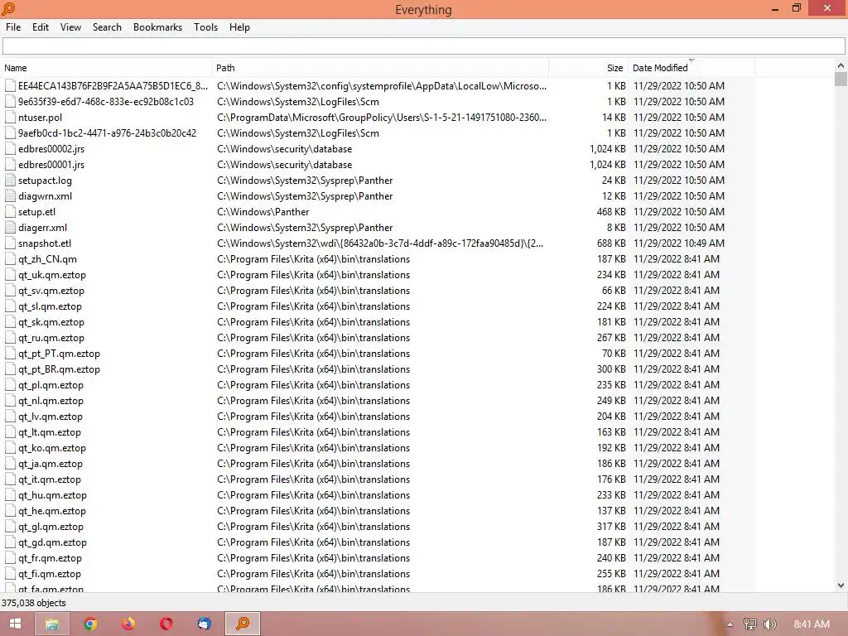Sort by the Date Modified column header
Viewport: 848px width, 636px height.
click(691, 68)
